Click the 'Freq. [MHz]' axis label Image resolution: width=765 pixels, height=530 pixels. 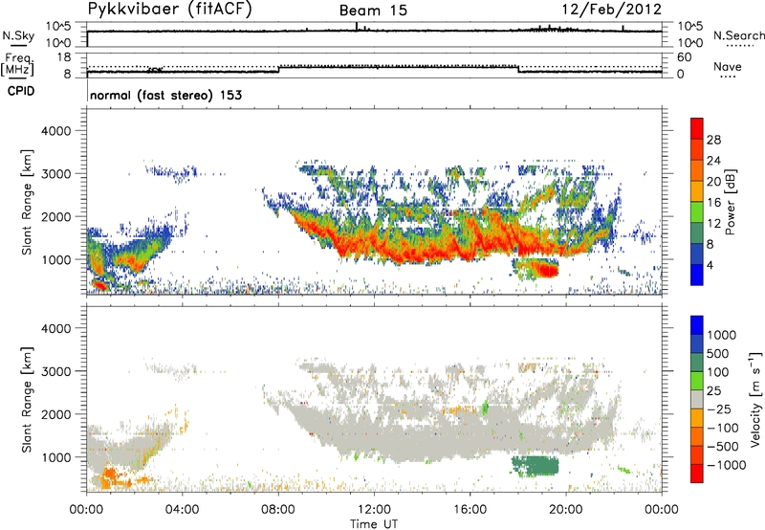18,65
